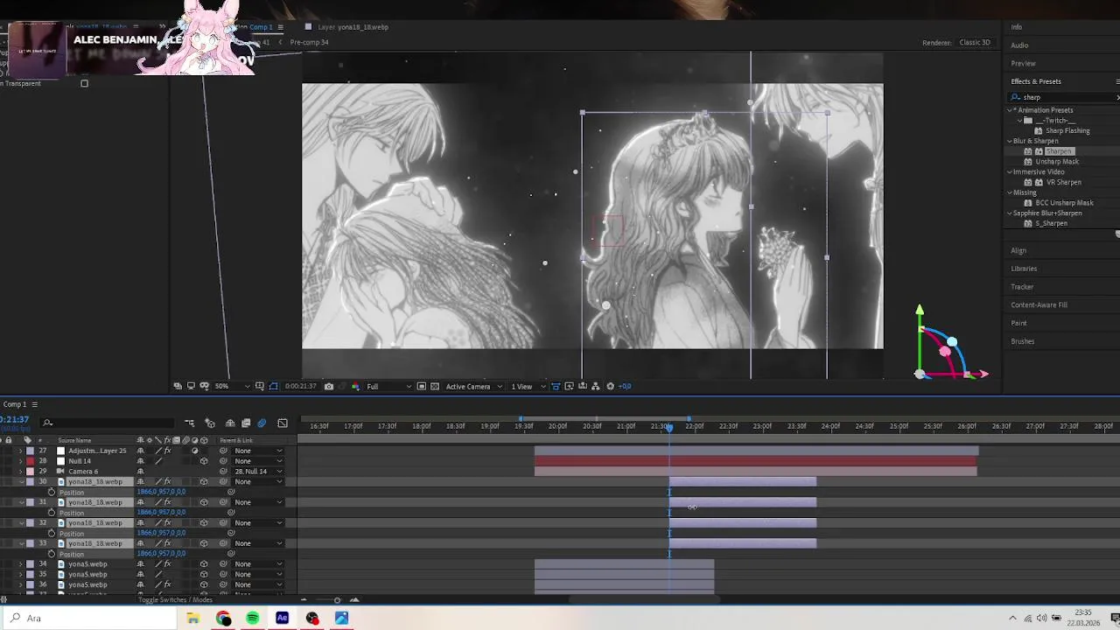Open parent dropdown for Camera 6 layer

coord(258,472)
